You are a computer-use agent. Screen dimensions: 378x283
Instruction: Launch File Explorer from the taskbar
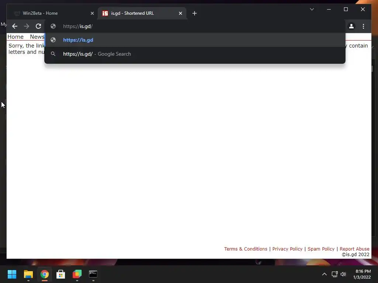(28, 274)
